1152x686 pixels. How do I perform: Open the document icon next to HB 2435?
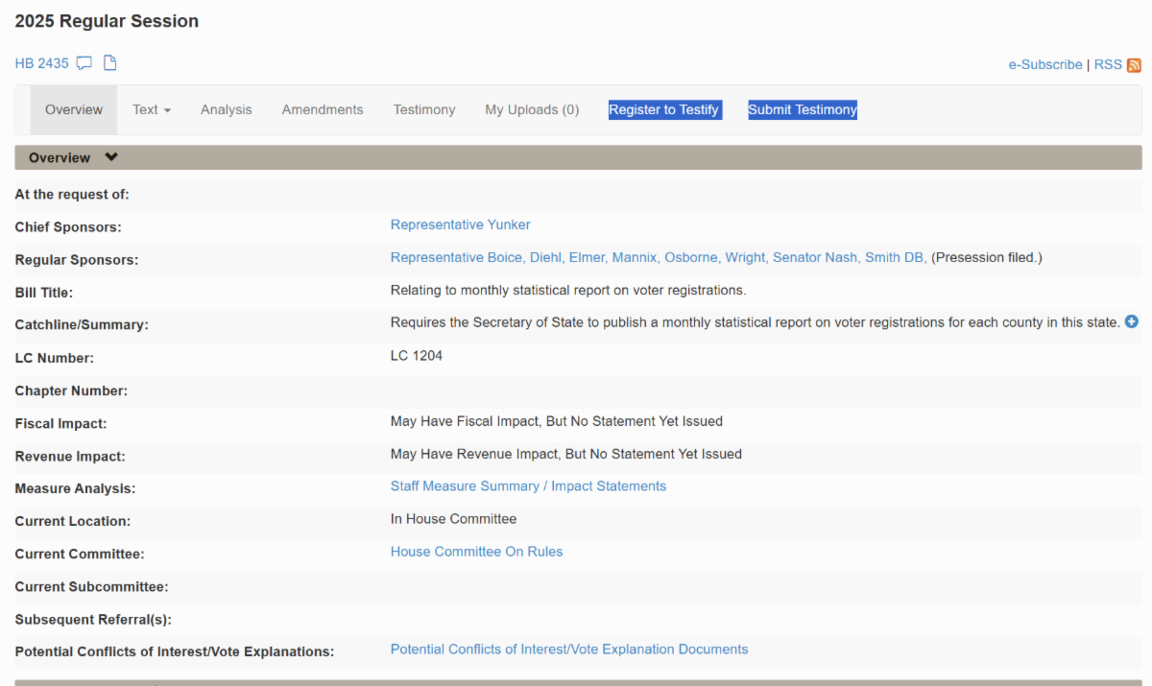tap(110, 63)
